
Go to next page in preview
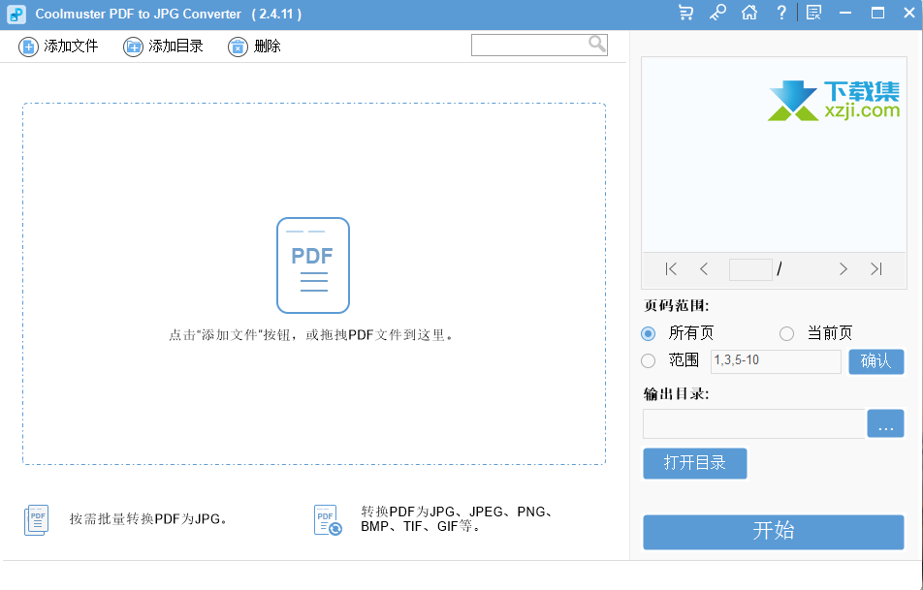pyautogui.click(x=843, y=269)
